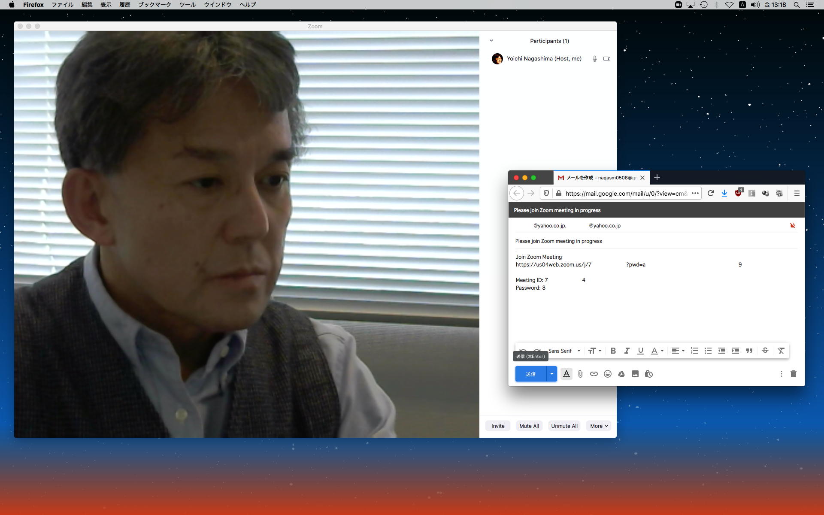Discard the draft with trash icon
Image resolution: width=824 pixels, height=515 pixels.
(x=794, y=374)
